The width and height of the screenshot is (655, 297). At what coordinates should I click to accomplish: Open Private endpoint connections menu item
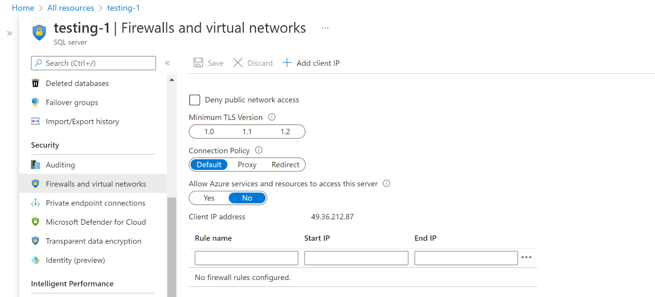(95, 203)
